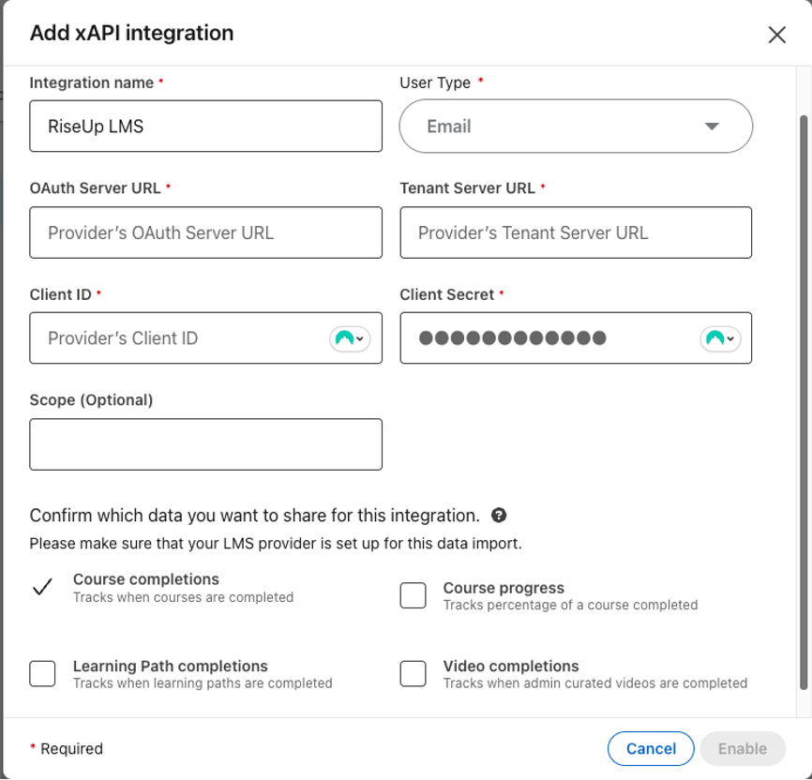Enable Course progress tracking
Viewport: 812px width, 780px height.
point(413,594)
